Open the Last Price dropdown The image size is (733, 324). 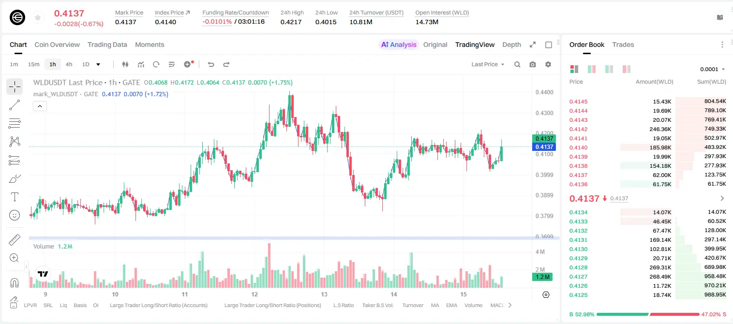[488, 64]
